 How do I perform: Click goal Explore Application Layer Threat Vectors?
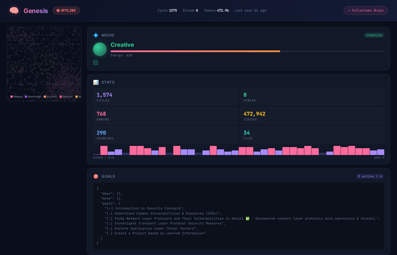(151, 229)
